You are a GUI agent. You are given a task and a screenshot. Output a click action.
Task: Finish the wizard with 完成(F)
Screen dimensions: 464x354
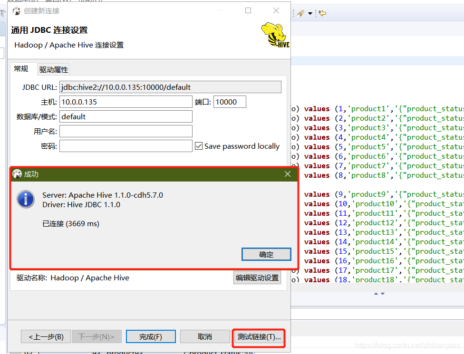coord(151,336)
